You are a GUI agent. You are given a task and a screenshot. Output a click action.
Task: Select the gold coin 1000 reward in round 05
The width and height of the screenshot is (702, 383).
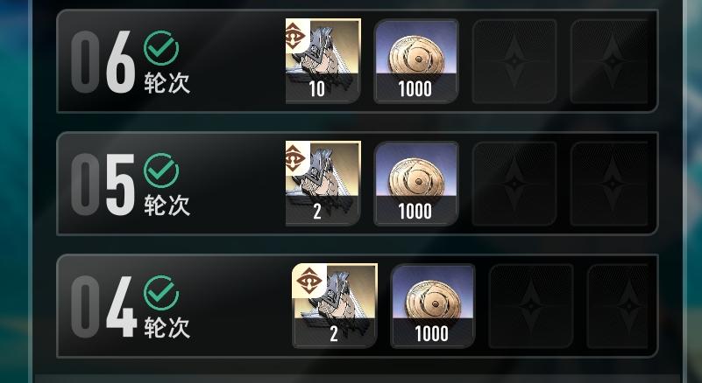[x=416, y=184]
